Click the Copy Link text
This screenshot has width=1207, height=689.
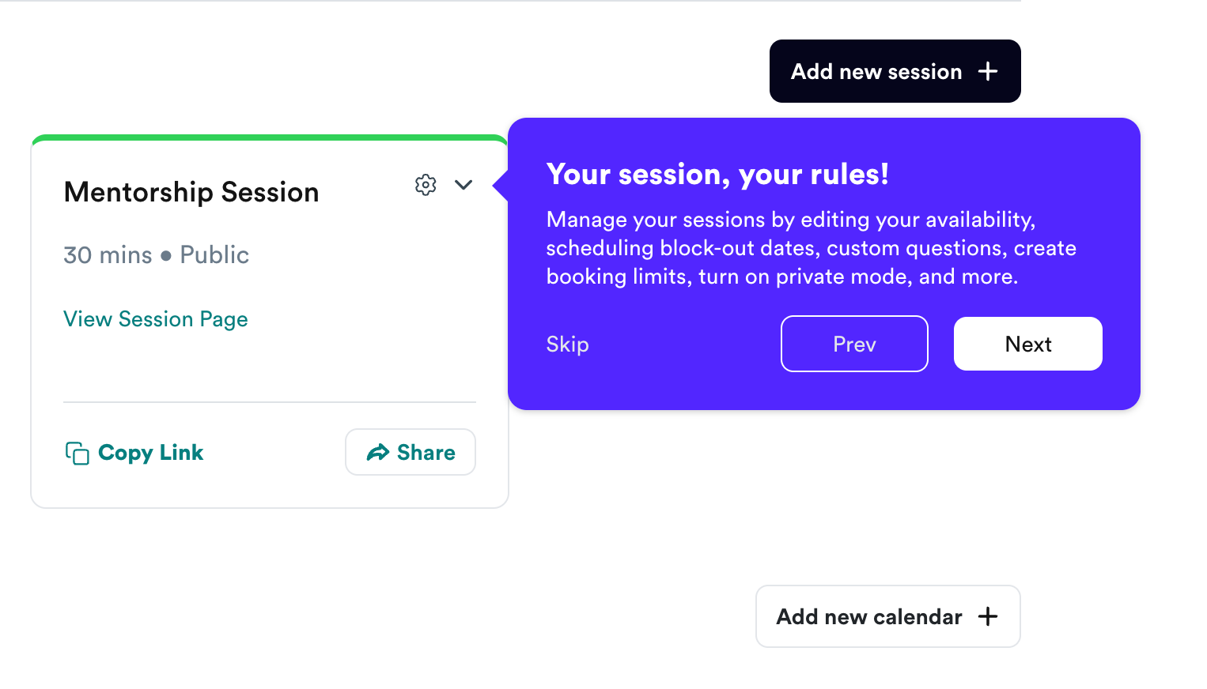pos(150,452)
